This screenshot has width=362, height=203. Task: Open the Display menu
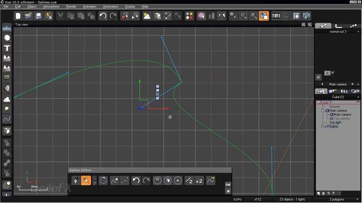(x=130, y=6)
